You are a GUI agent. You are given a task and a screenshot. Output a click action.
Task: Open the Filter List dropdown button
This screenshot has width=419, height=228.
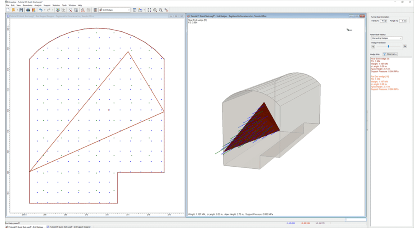tap(389, 54)
